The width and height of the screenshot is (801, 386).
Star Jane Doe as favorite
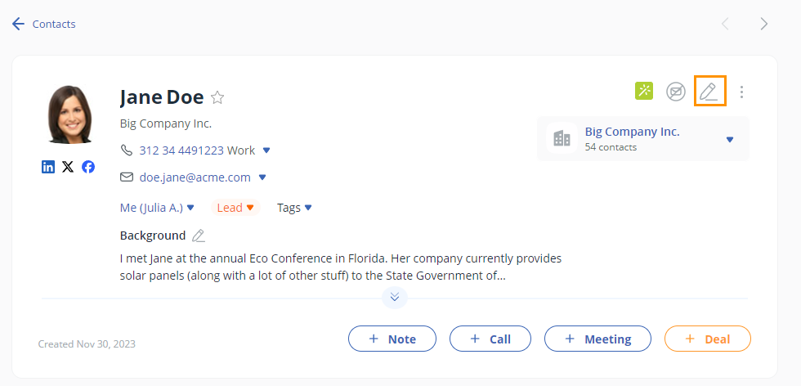[x=217, y=97]
